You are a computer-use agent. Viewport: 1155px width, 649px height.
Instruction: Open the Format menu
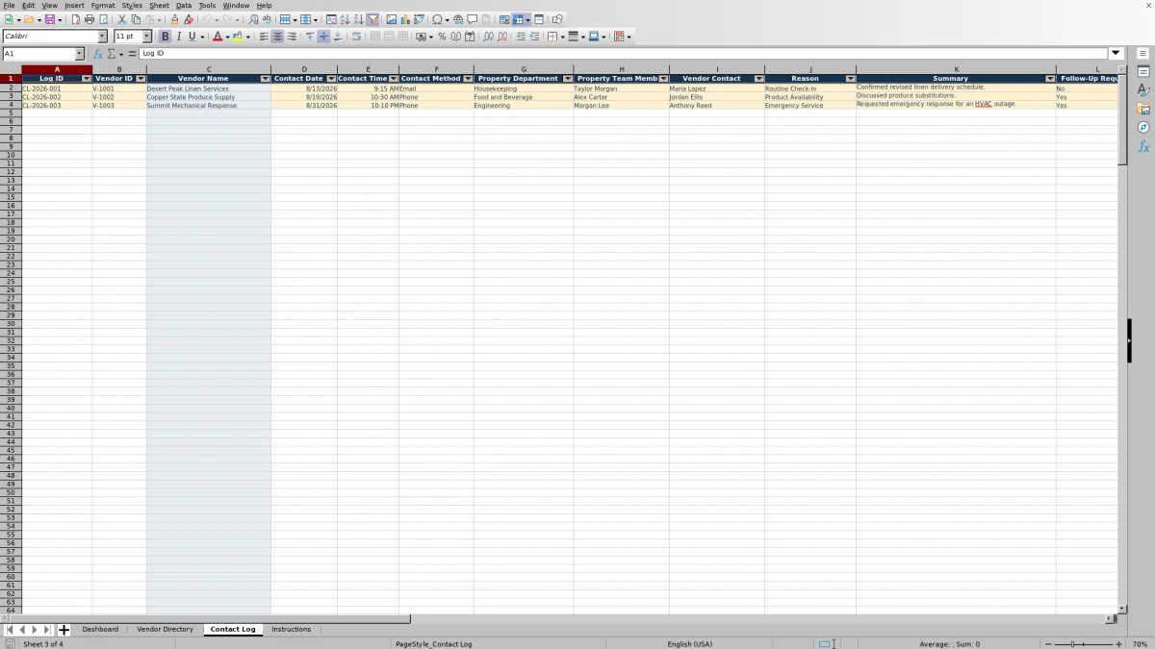103,5
